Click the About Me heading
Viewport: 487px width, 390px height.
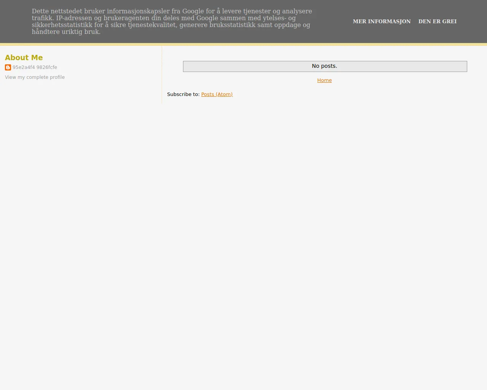(x=24, y=58)
